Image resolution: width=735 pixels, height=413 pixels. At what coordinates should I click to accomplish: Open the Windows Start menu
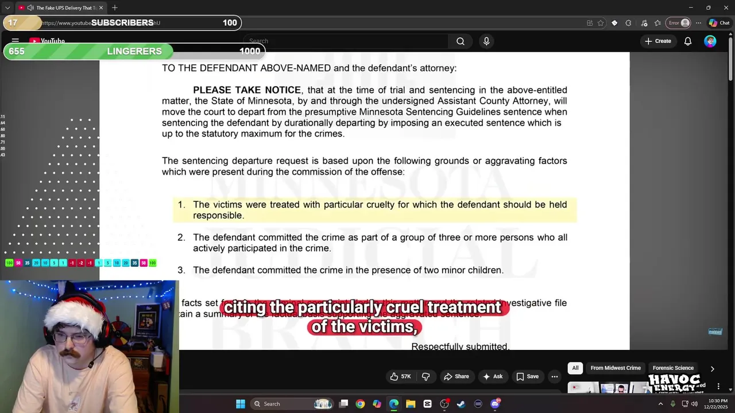point(241,404)
